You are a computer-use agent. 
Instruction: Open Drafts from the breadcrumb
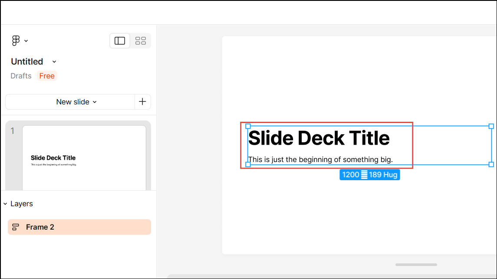(20, 76)
